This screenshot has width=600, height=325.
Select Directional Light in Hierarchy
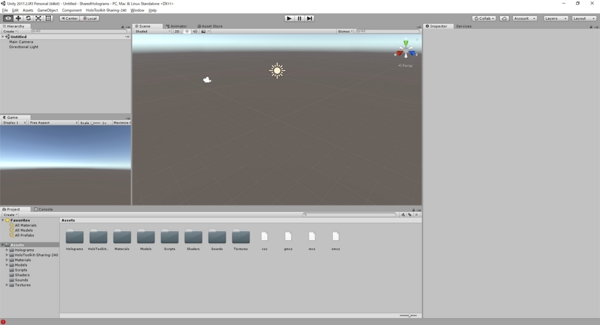[23, 47]
